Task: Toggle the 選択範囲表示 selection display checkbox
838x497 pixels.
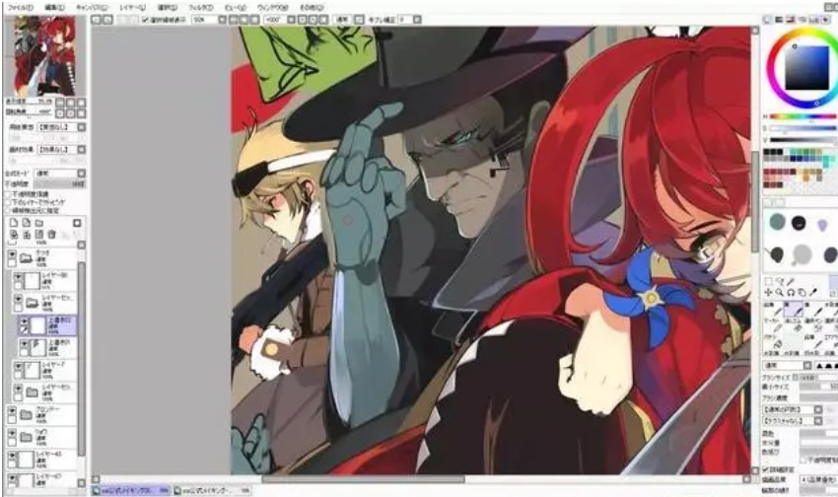Action: click(x=145, y=20)
